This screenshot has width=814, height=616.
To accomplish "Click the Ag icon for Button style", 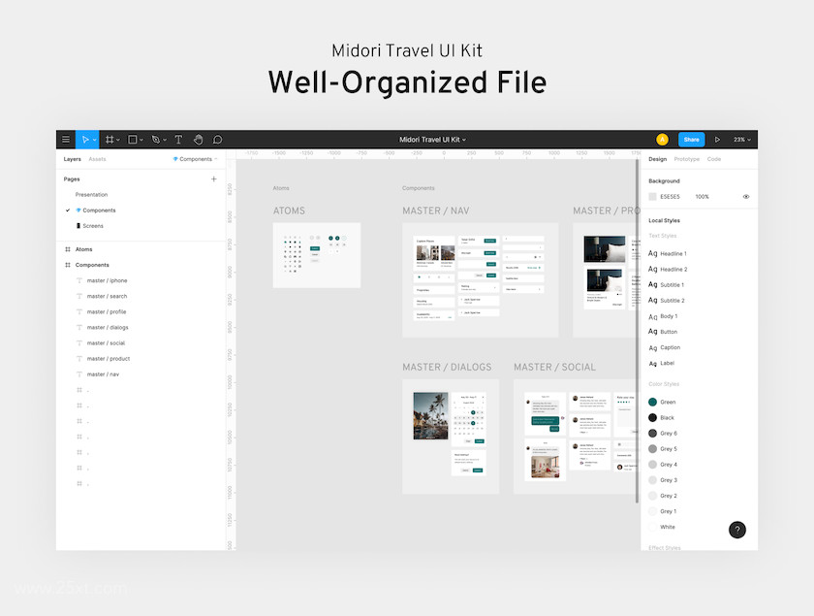I will 652,332.
